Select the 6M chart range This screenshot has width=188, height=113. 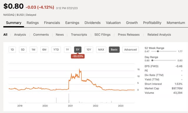point(44,49)
